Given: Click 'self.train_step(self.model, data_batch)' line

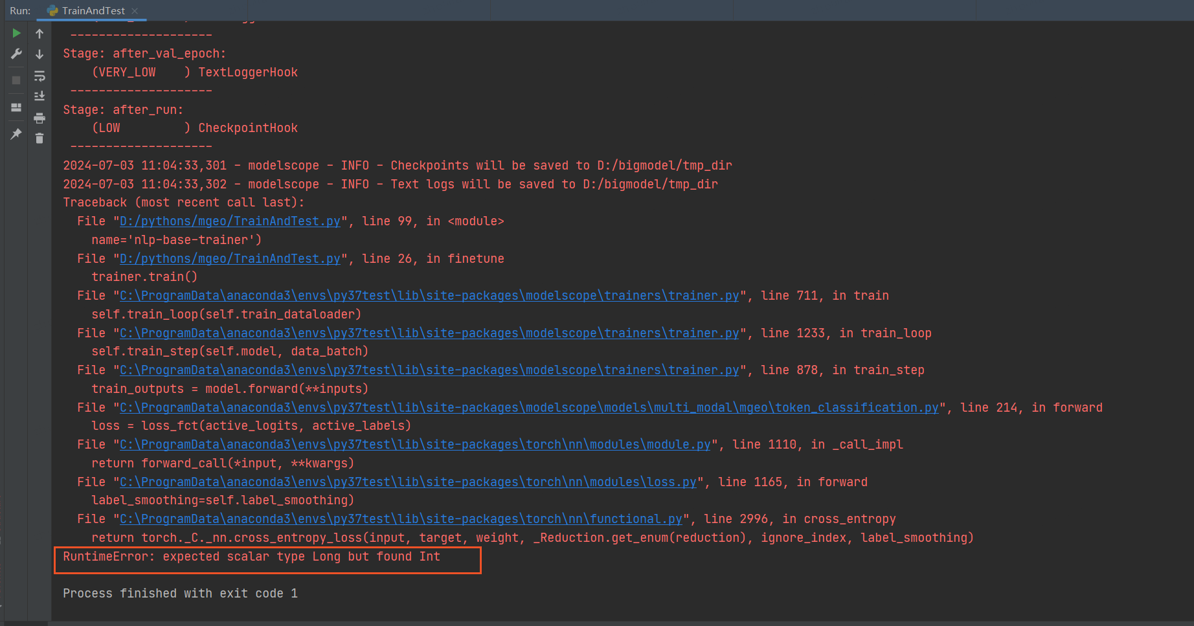Looking at the screenshot, I should point(230,351).
